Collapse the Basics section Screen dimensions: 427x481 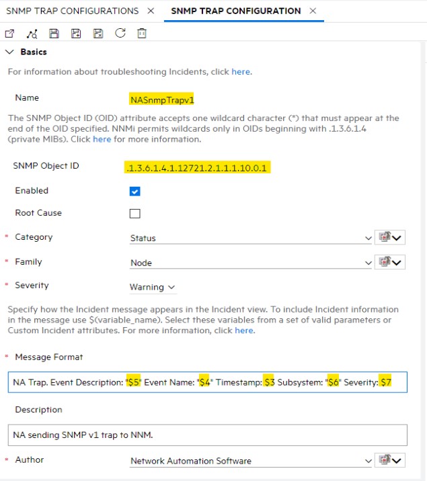pos(9,52)
